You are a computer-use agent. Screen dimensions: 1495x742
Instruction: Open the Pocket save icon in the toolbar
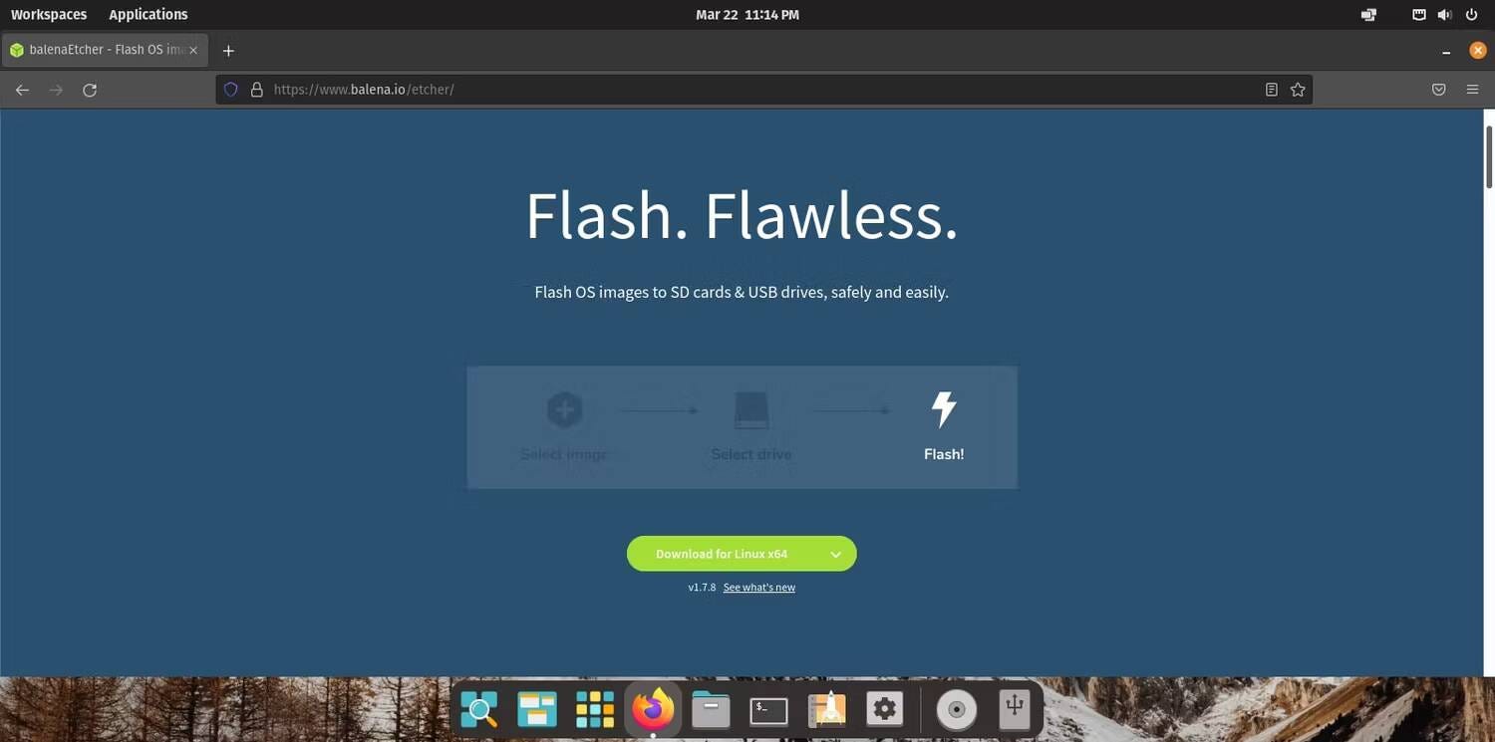tap(1438, 89)
